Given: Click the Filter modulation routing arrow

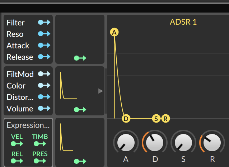Looking at the screenshot, I should pos(44,23).
